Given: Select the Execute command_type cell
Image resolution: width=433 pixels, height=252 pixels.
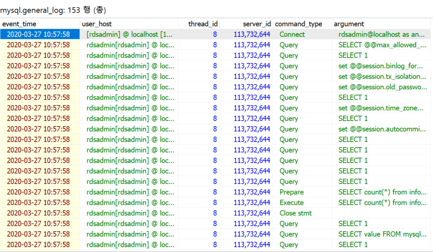Looking at the screenshot, I should pyautogui.click(x=291, y=203).
